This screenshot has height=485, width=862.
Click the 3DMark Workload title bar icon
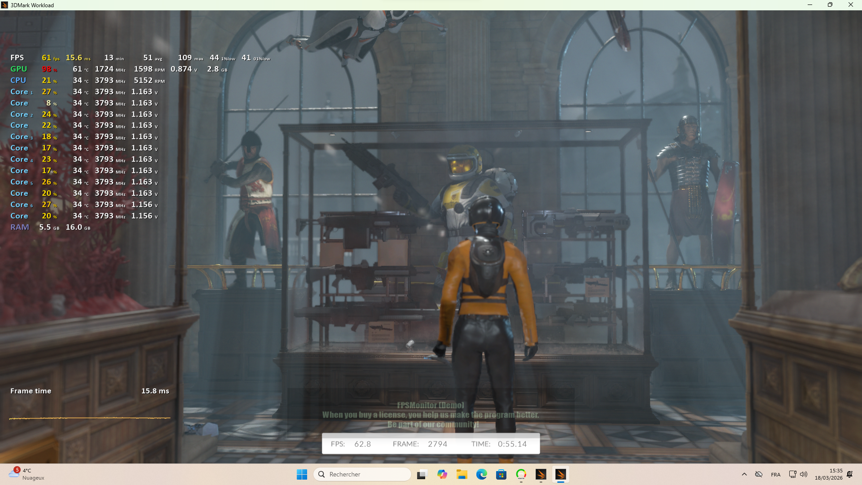coord(4,5)
